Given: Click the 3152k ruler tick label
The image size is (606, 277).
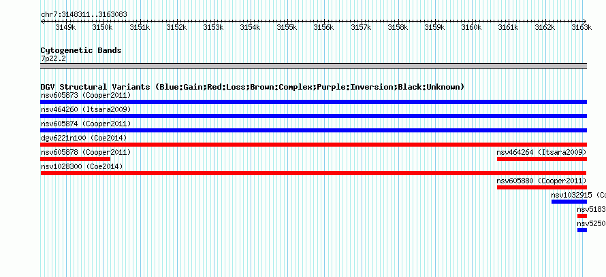Looking at the screenshot, I should pos(176,27).
